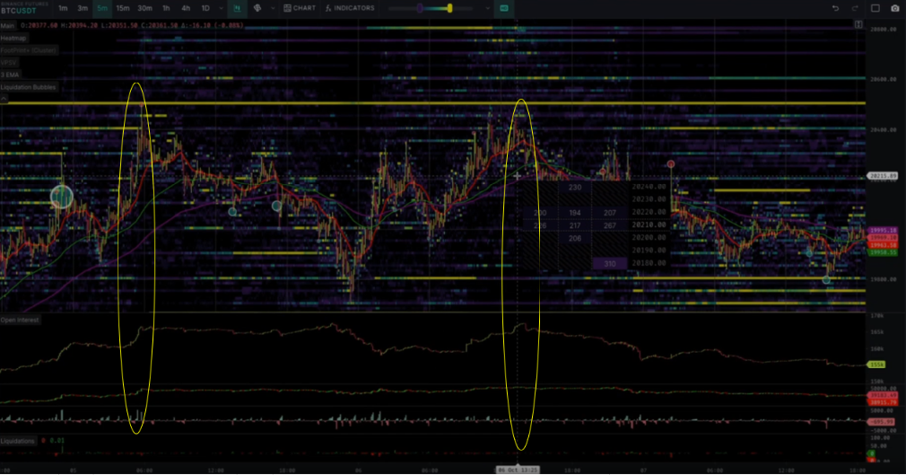
Task: Open the INDICATORS list
Action: coord(350,8)
